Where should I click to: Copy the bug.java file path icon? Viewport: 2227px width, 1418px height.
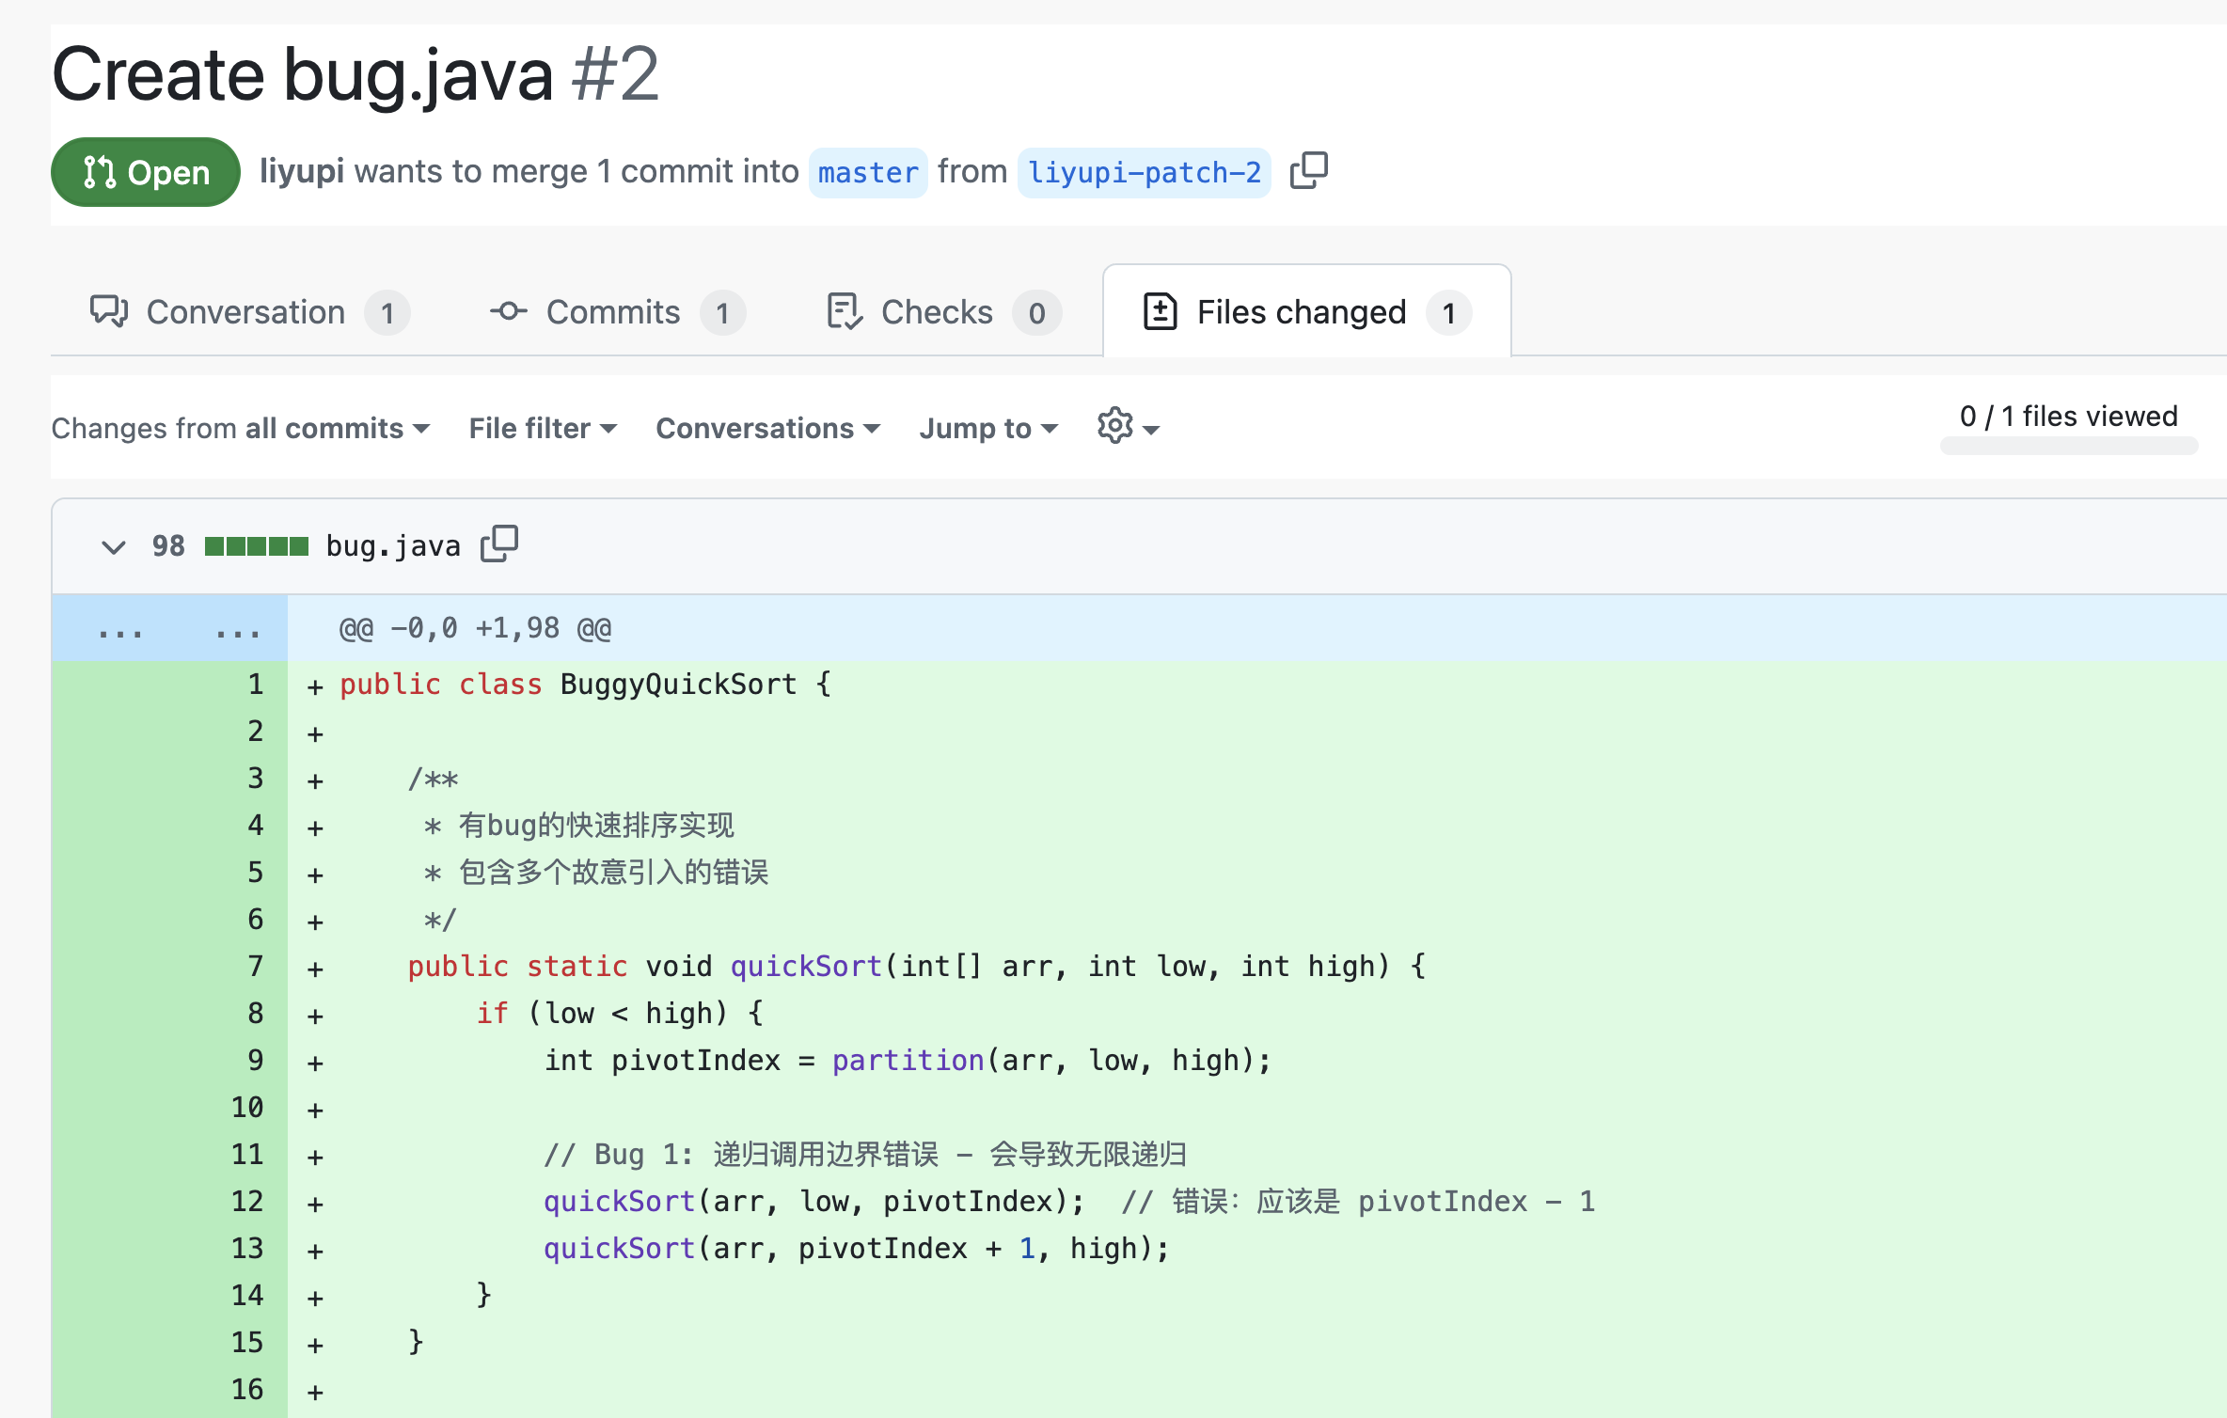[x=498, y=544]
